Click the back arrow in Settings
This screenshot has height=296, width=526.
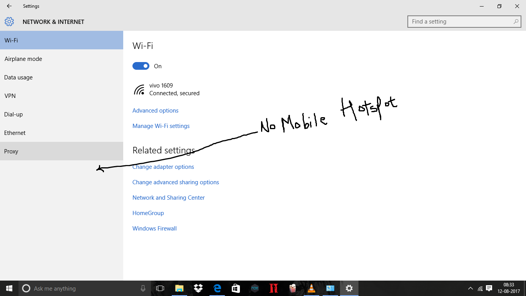coord(9,6)
